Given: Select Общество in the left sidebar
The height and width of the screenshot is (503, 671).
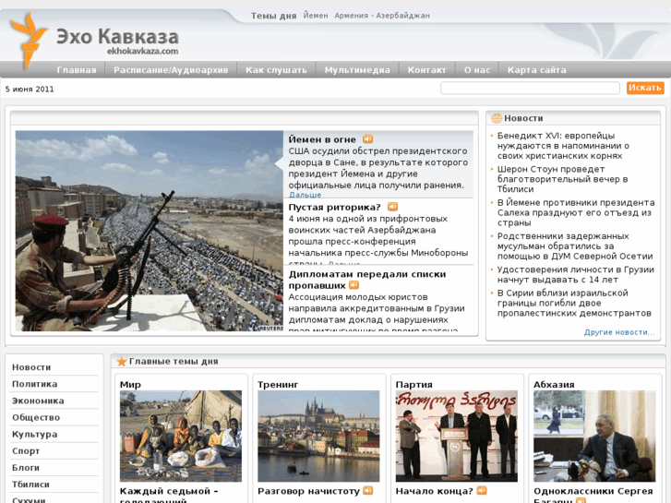Looking at the screenshot, I should [x=36, y=417].
